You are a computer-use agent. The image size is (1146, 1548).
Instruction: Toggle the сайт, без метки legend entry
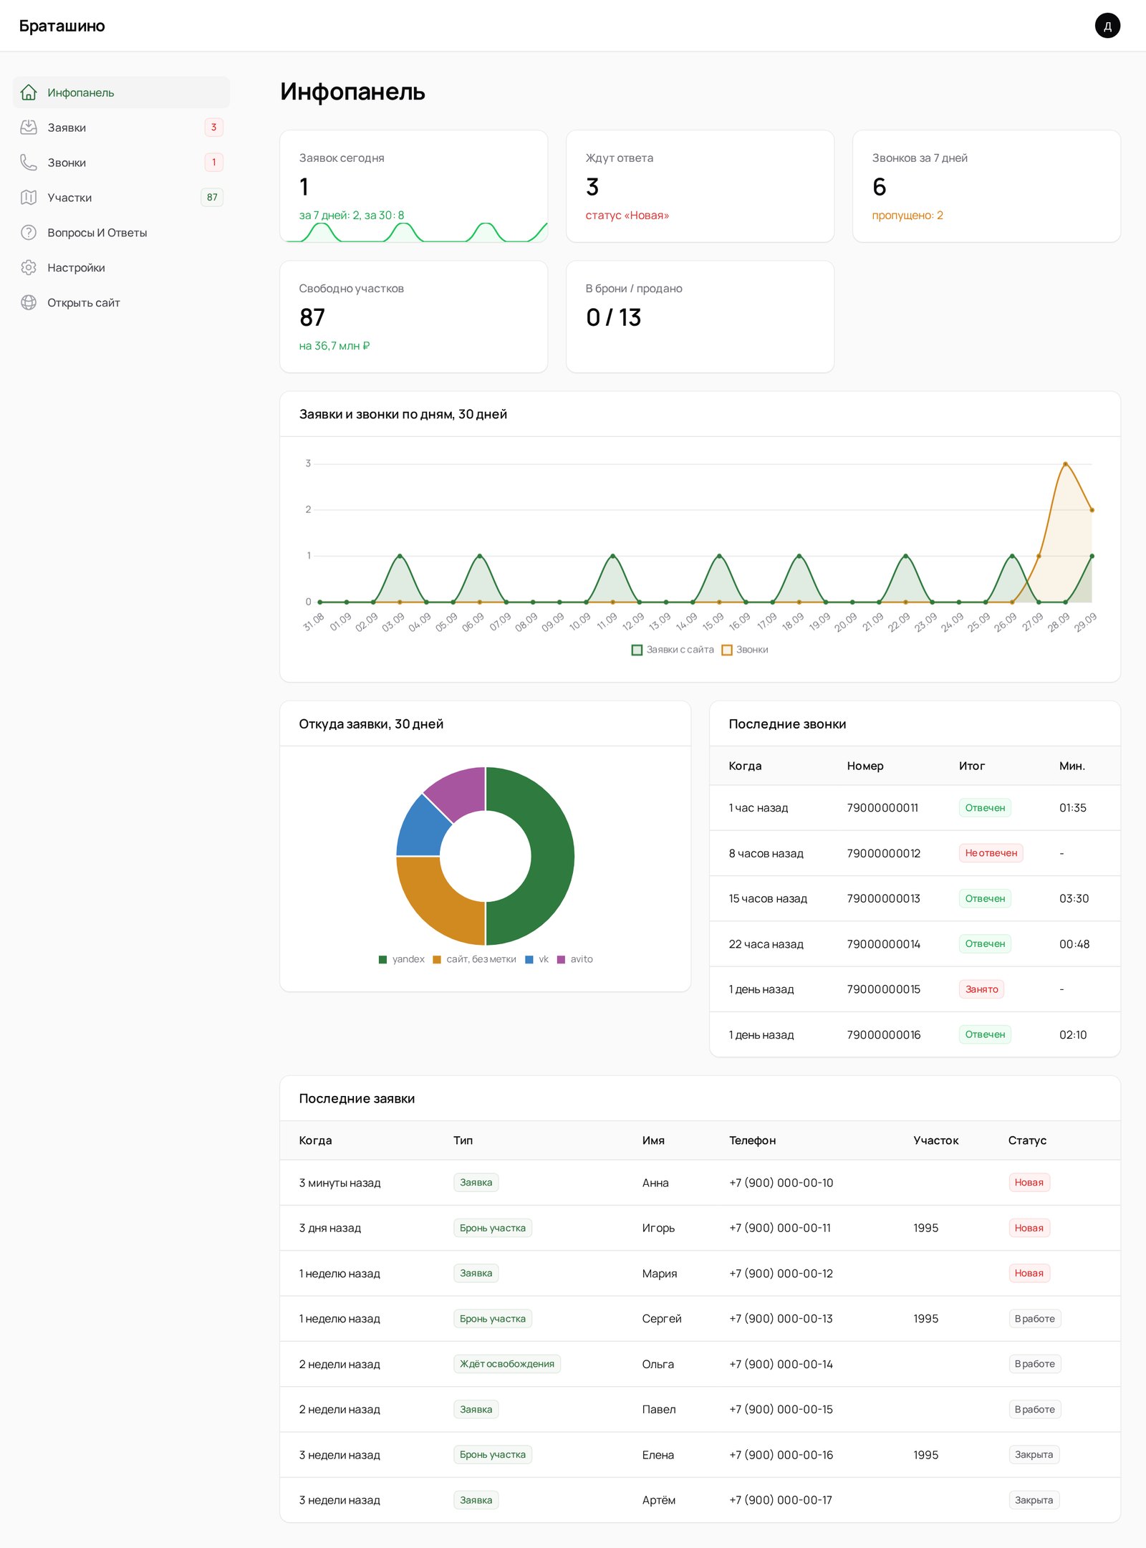click(474, 959)
